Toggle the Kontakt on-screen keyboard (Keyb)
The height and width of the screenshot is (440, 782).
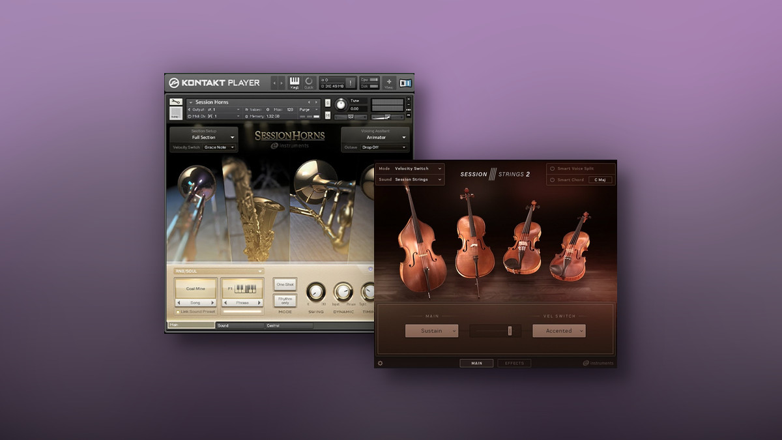pyautogui.click(x=295, y=83)
